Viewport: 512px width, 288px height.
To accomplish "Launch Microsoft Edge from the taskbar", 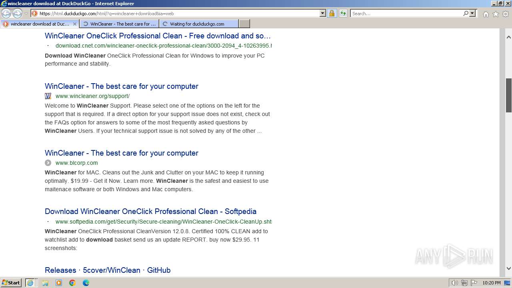I will [x=86, y=283].
